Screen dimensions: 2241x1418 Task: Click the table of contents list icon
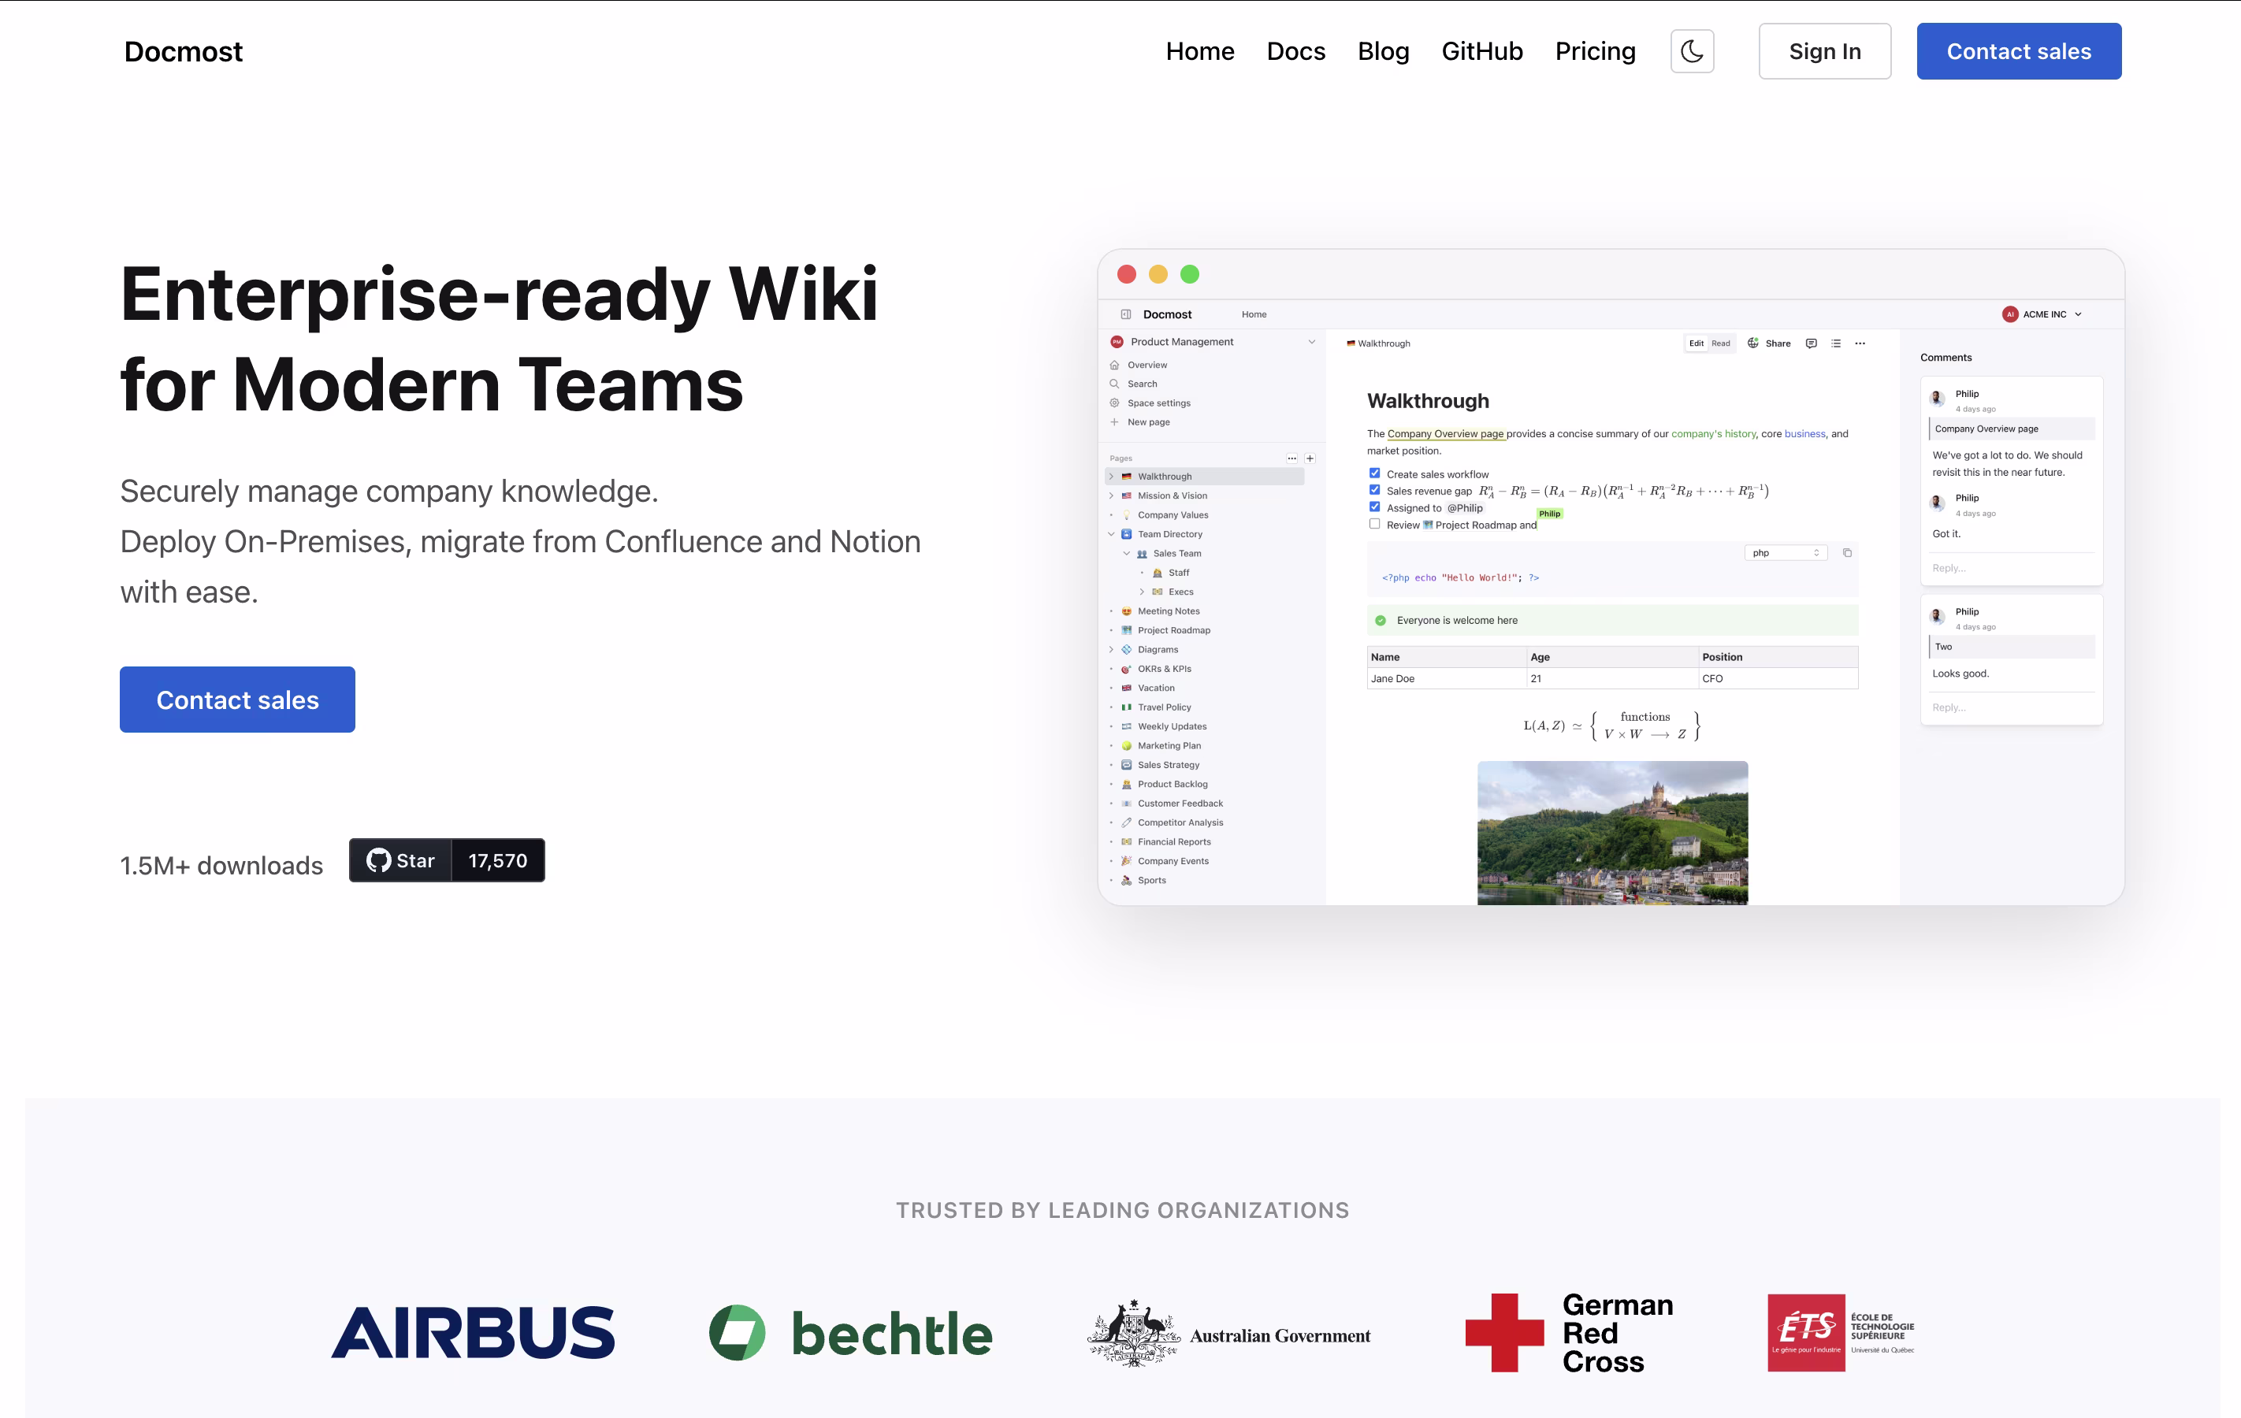(x=1836, y=343)
